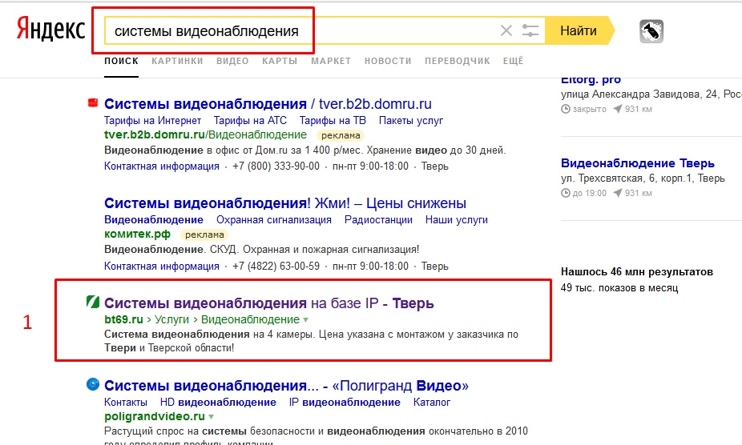The height and width of the screenshot is (445, 742).
Task: Open IP видеонаблюдение sitelink
Action: tap(345, 403)
